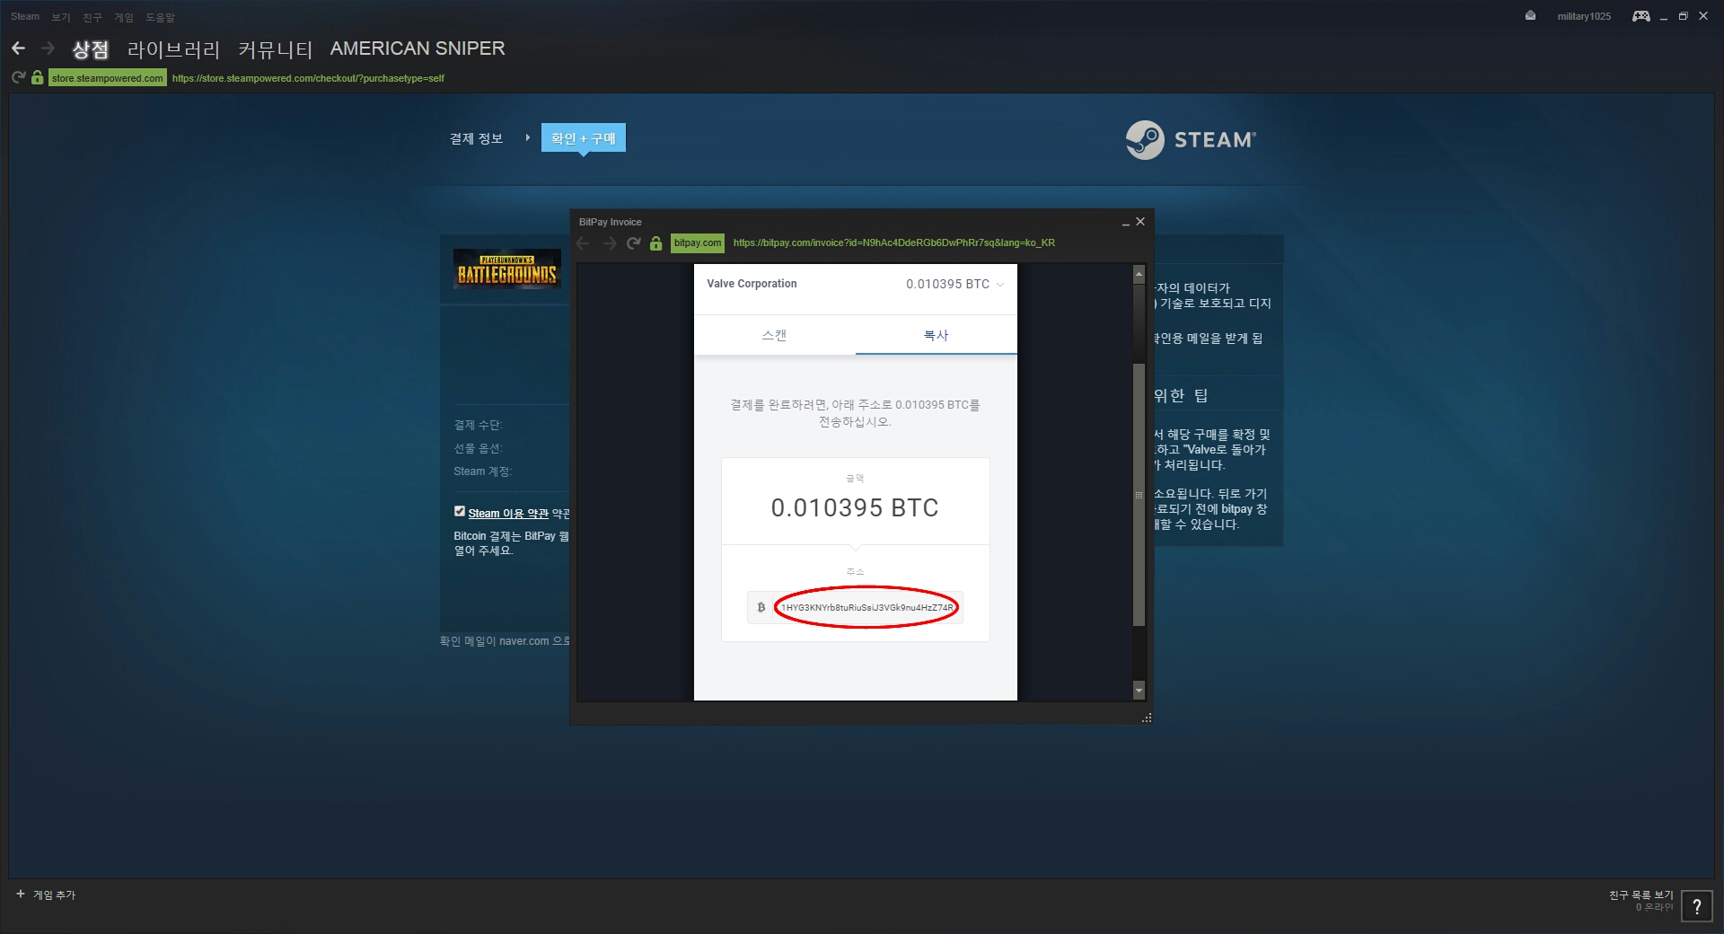Reload the Steam store page
This screenshot has width=1724, height=934.
[18, 78]
